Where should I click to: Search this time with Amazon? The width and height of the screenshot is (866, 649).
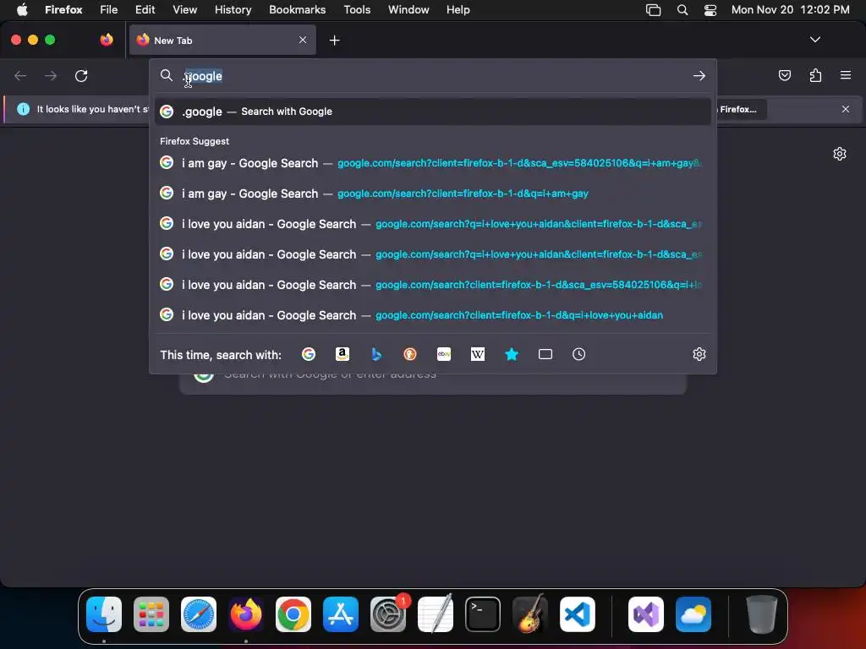[x=343, y=354]
